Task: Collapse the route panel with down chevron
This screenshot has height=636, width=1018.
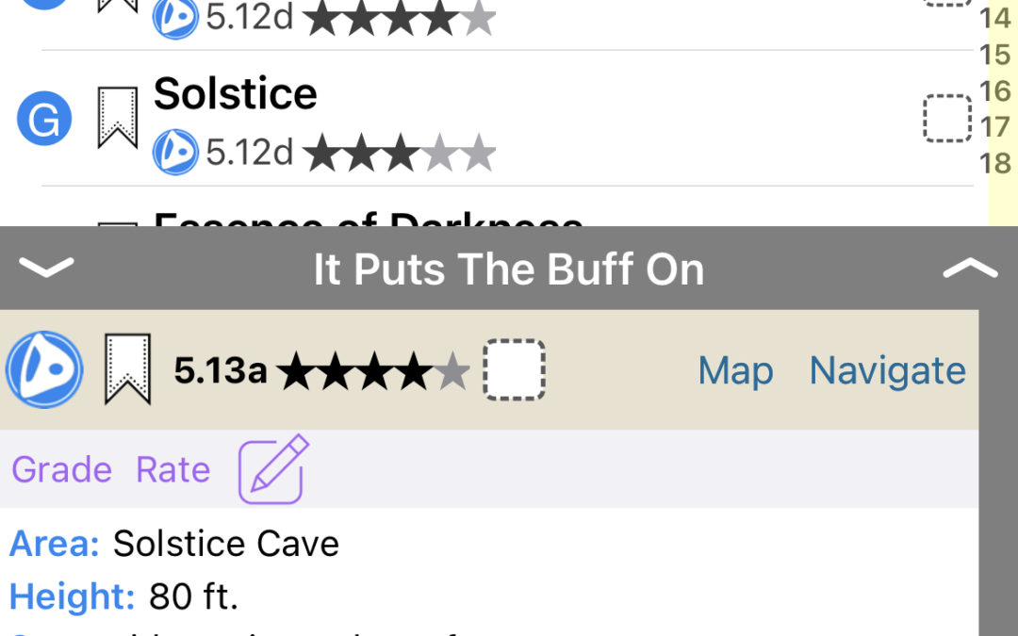Action: (45, 269)
